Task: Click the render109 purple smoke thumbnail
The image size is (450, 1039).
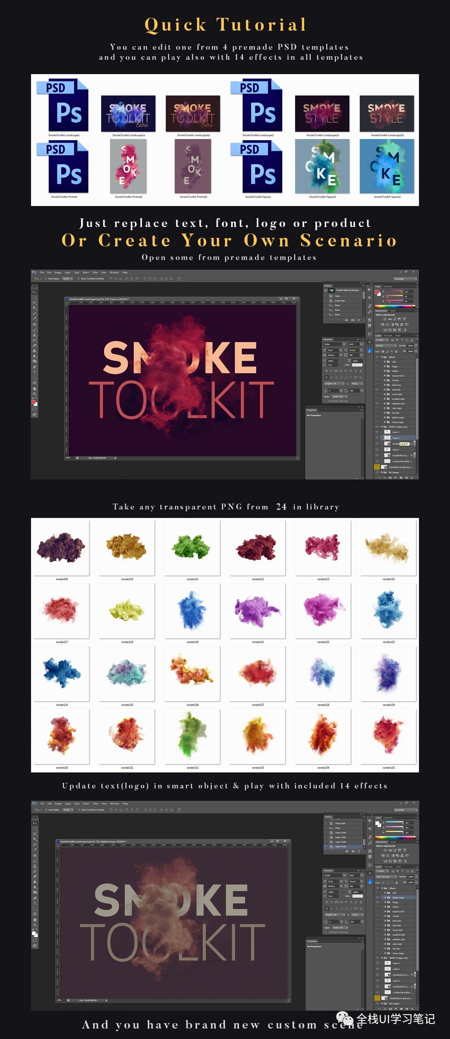Action: pyautogui.click(x=62, y=548)
